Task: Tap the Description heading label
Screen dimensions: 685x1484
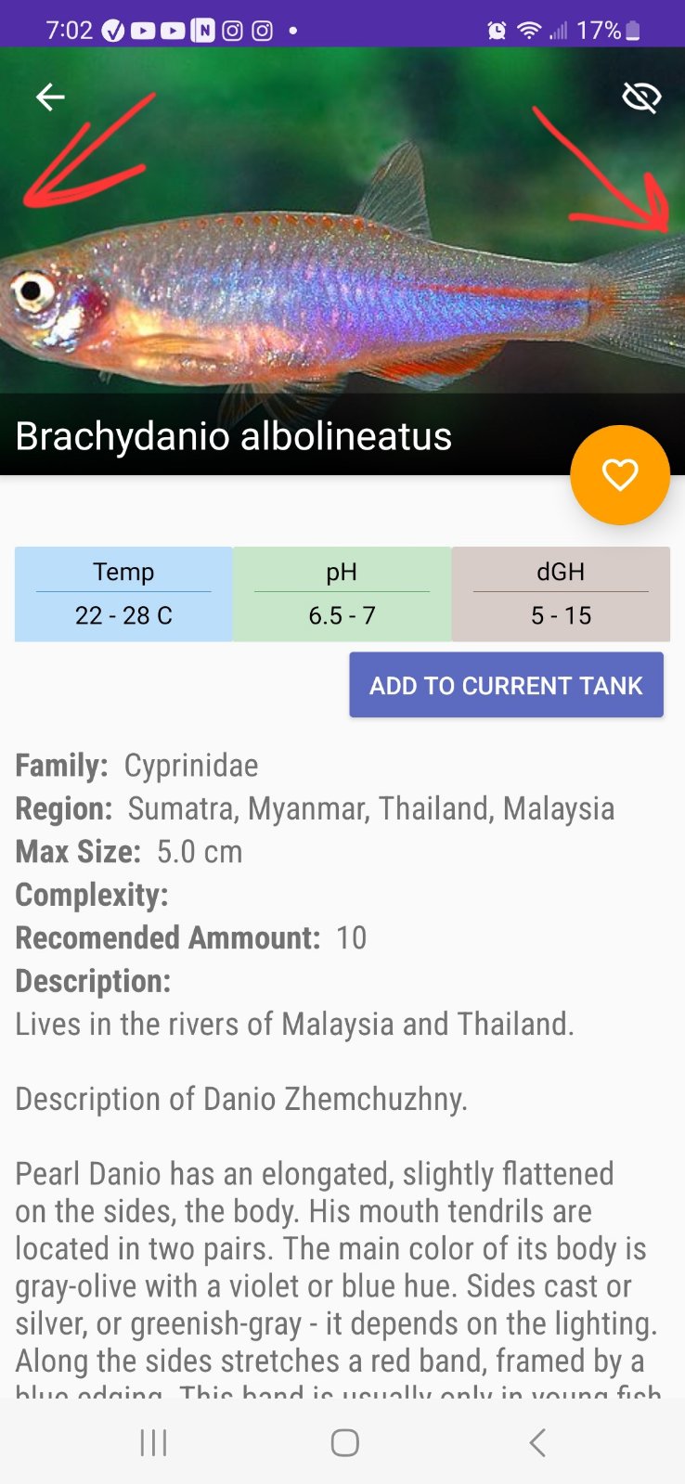Action: tap(93, 981)
